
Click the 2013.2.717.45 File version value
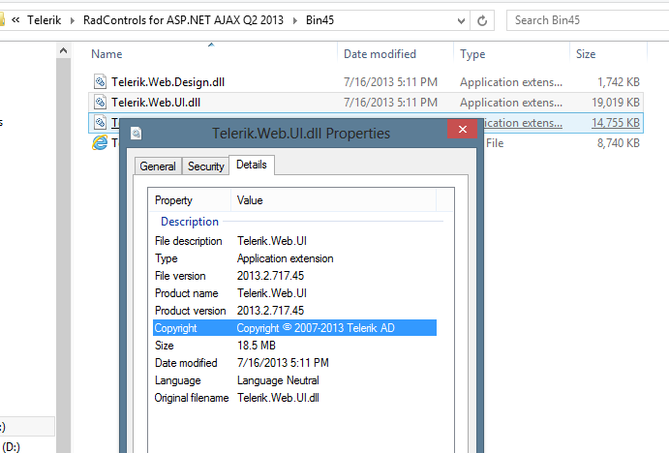pos(270,276)
